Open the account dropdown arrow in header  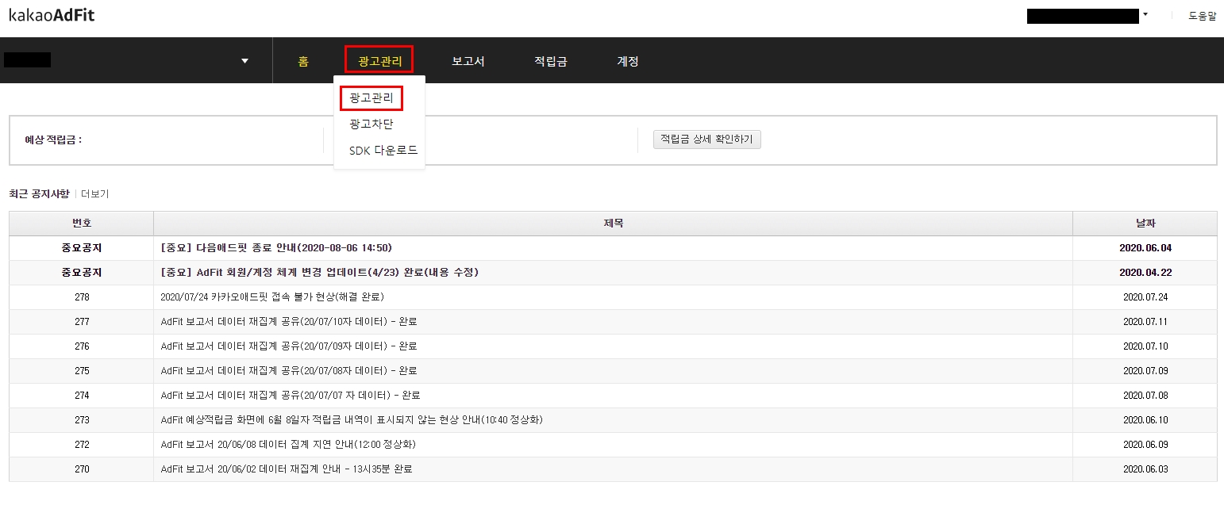(1145, 14)
